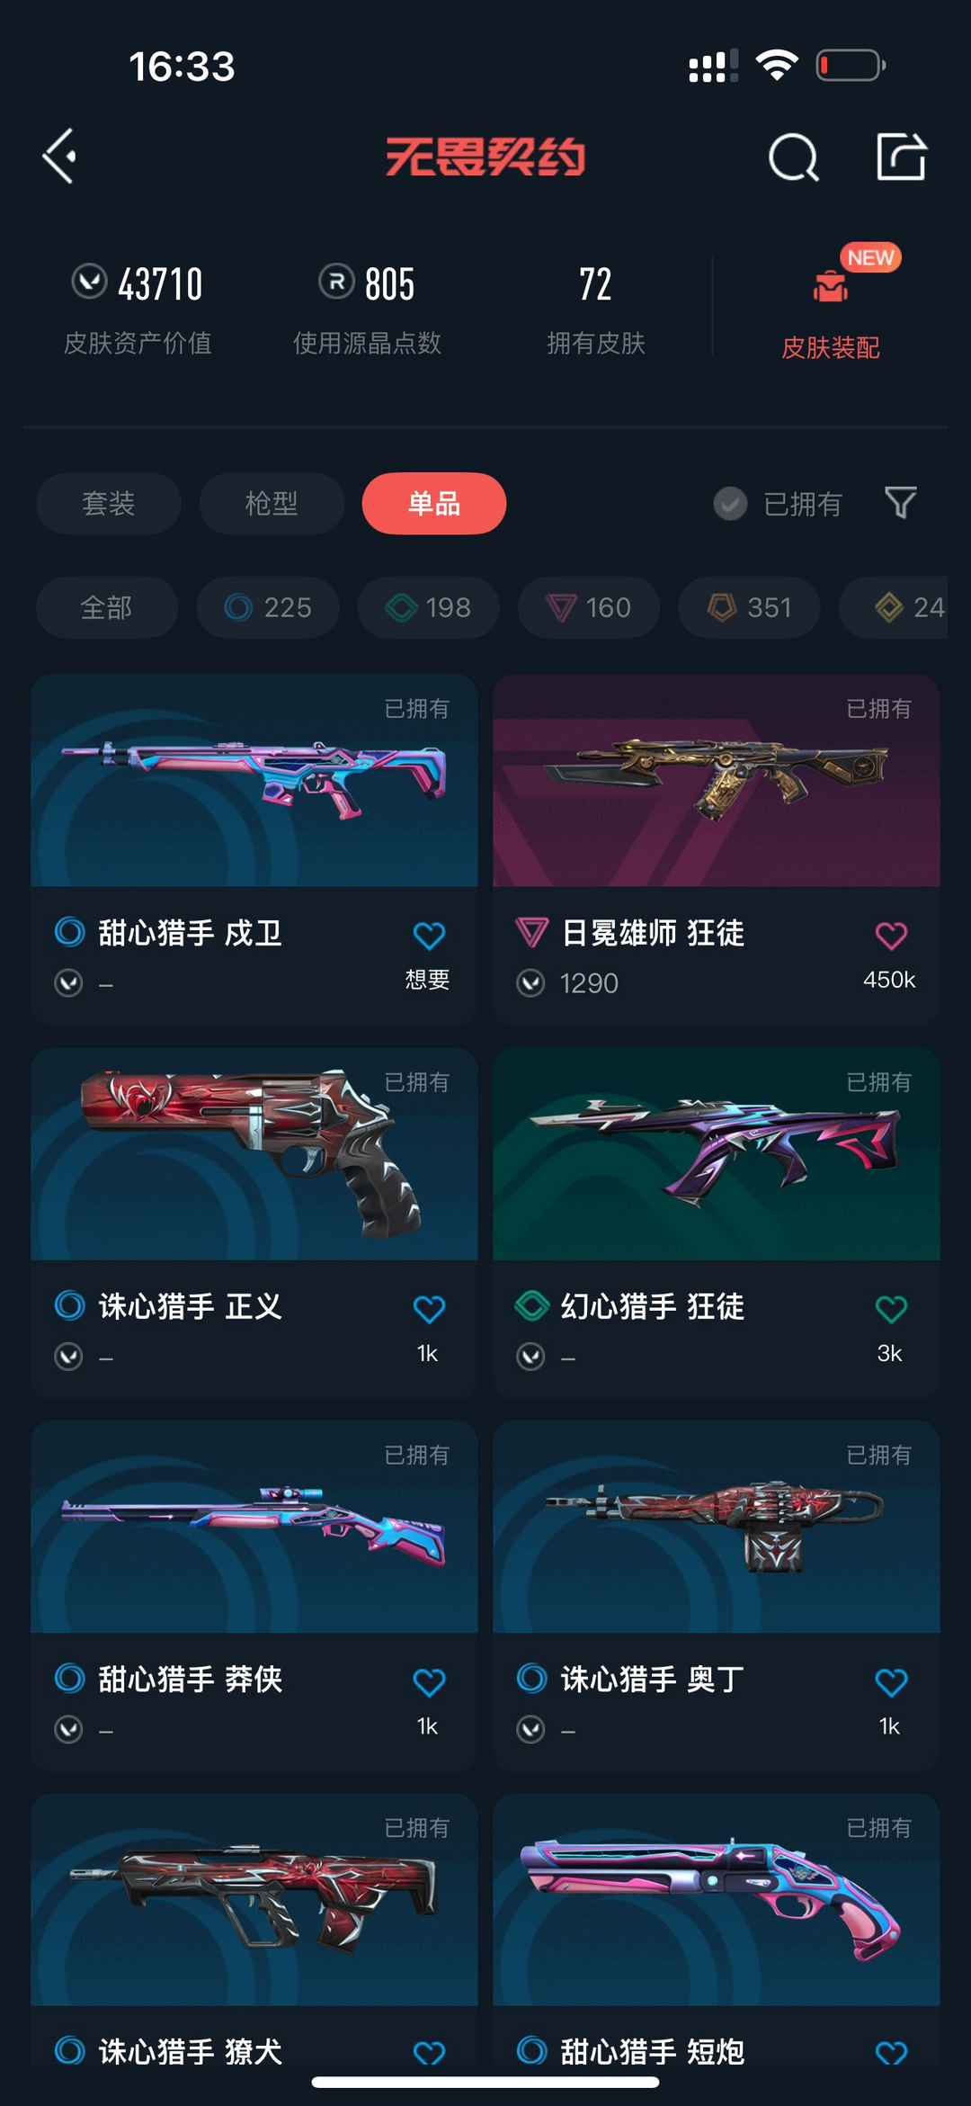The image size is (971, 2106).
Task: Open 皮肤装配 loadout icon
Action: point(830,286)
